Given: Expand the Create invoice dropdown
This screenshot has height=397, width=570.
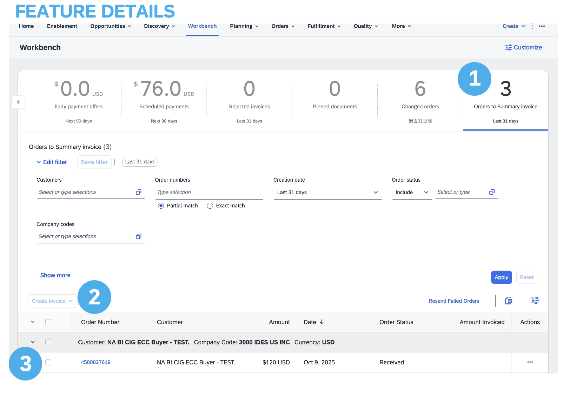Looking at the screenshot, I should 52,301.
